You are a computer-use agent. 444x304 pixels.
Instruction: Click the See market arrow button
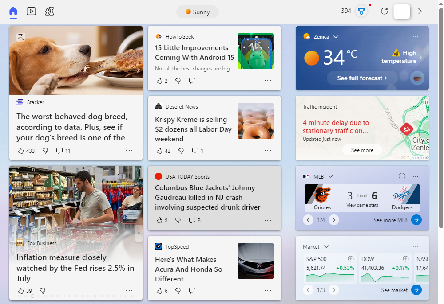416,290
